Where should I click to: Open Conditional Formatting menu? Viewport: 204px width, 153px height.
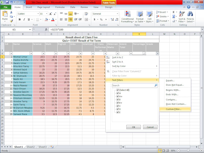[127, 17]
